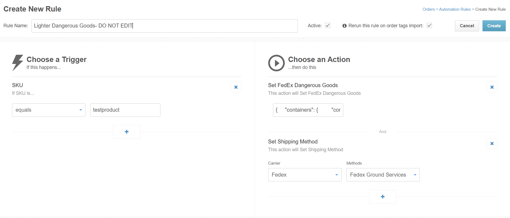Viewport: 510px width, 218px height.
Task: Remove the SKU trigger with X icon
Action: tap(236, 87)
